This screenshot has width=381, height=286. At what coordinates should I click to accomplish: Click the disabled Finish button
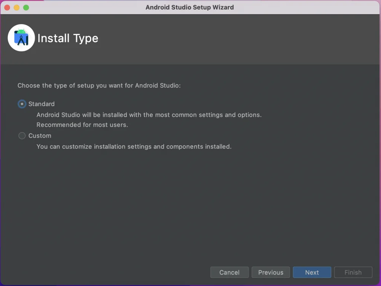click(353, 272)
